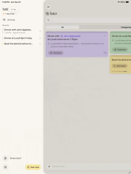Click plus icon beside Write a note
Screen dimensions: 131x174
[x=49, y=166]
